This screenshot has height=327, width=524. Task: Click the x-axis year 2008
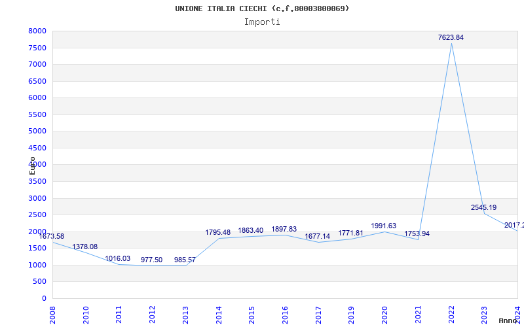point(52,315)
